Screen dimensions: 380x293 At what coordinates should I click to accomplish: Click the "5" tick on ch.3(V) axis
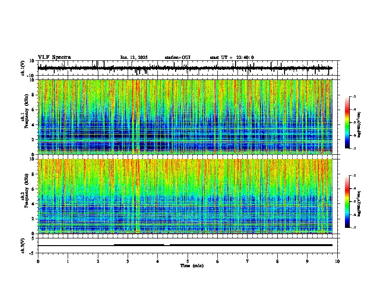coord(34,238)
